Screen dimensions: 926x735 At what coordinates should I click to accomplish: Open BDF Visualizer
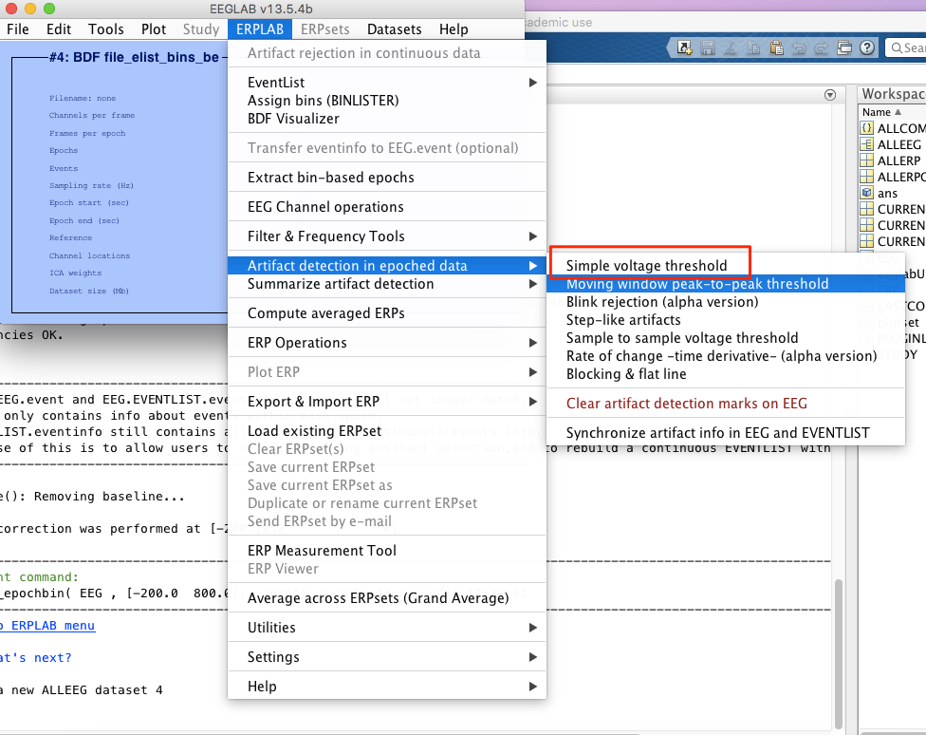pos(387,119)
